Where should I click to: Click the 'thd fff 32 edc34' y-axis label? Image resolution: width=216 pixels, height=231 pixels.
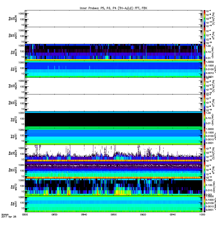tap(13, 86)
